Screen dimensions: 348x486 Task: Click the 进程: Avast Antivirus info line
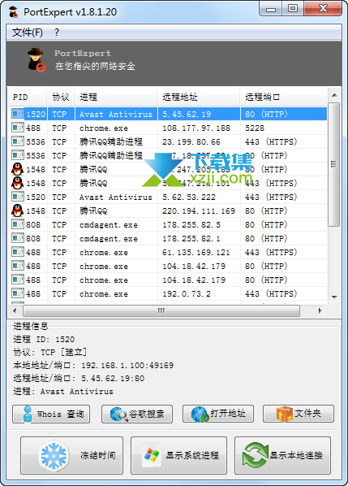pos(63,392)
